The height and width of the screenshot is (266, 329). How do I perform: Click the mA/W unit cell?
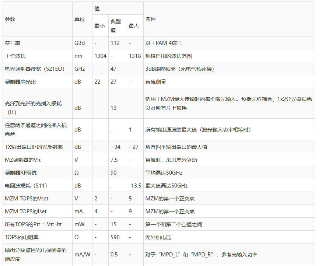(82, 255)
